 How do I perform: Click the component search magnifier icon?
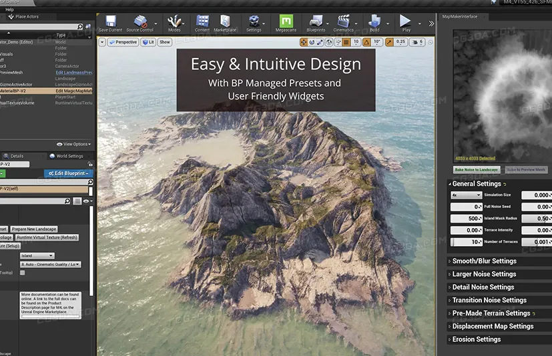[90, 182]
